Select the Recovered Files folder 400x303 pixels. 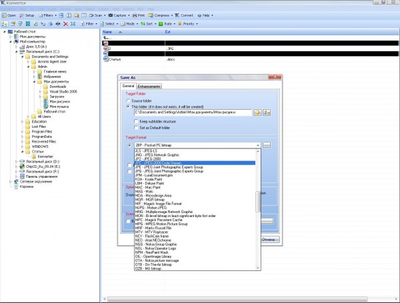click(43, 141)
